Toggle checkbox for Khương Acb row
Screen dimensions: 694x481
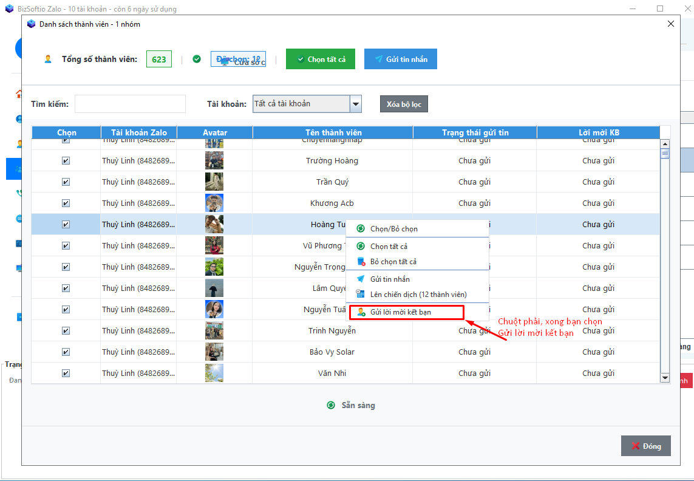pyautogui.click(x=66, y=203)
